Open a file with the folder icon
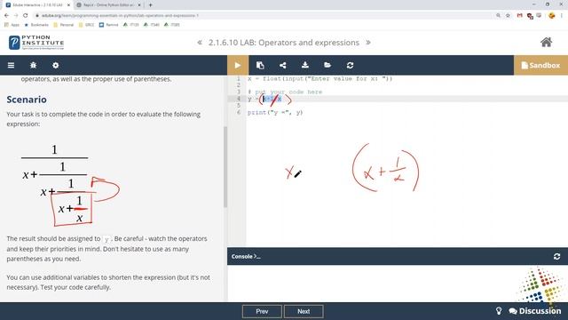The height and width of the screenshot is (320, 568). pos(327,65)
